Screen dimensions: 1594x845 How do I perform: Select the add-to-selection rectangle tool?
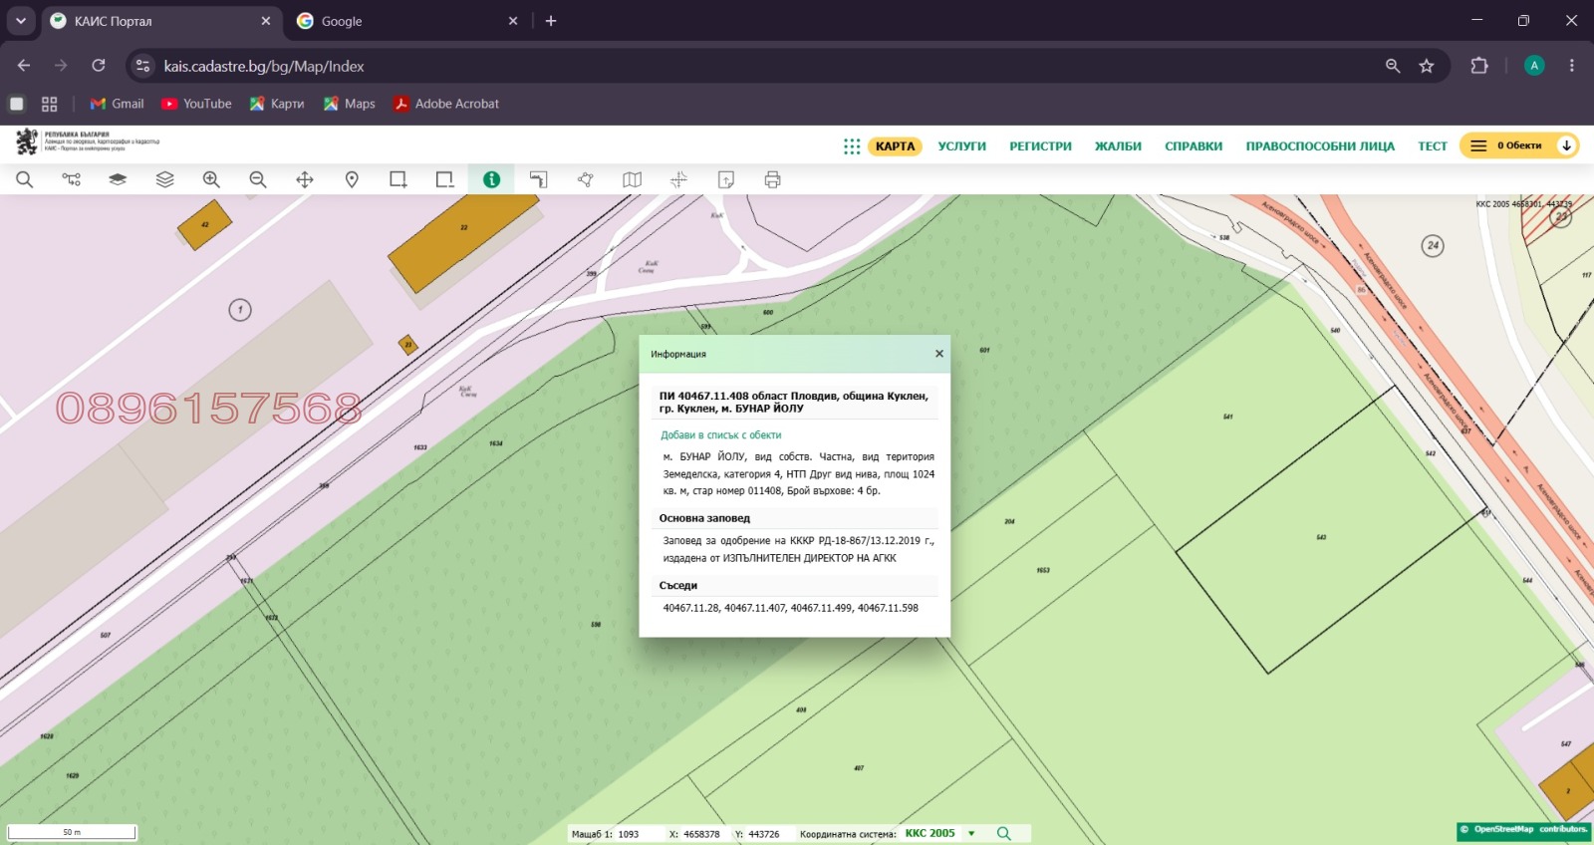point(398,179)
